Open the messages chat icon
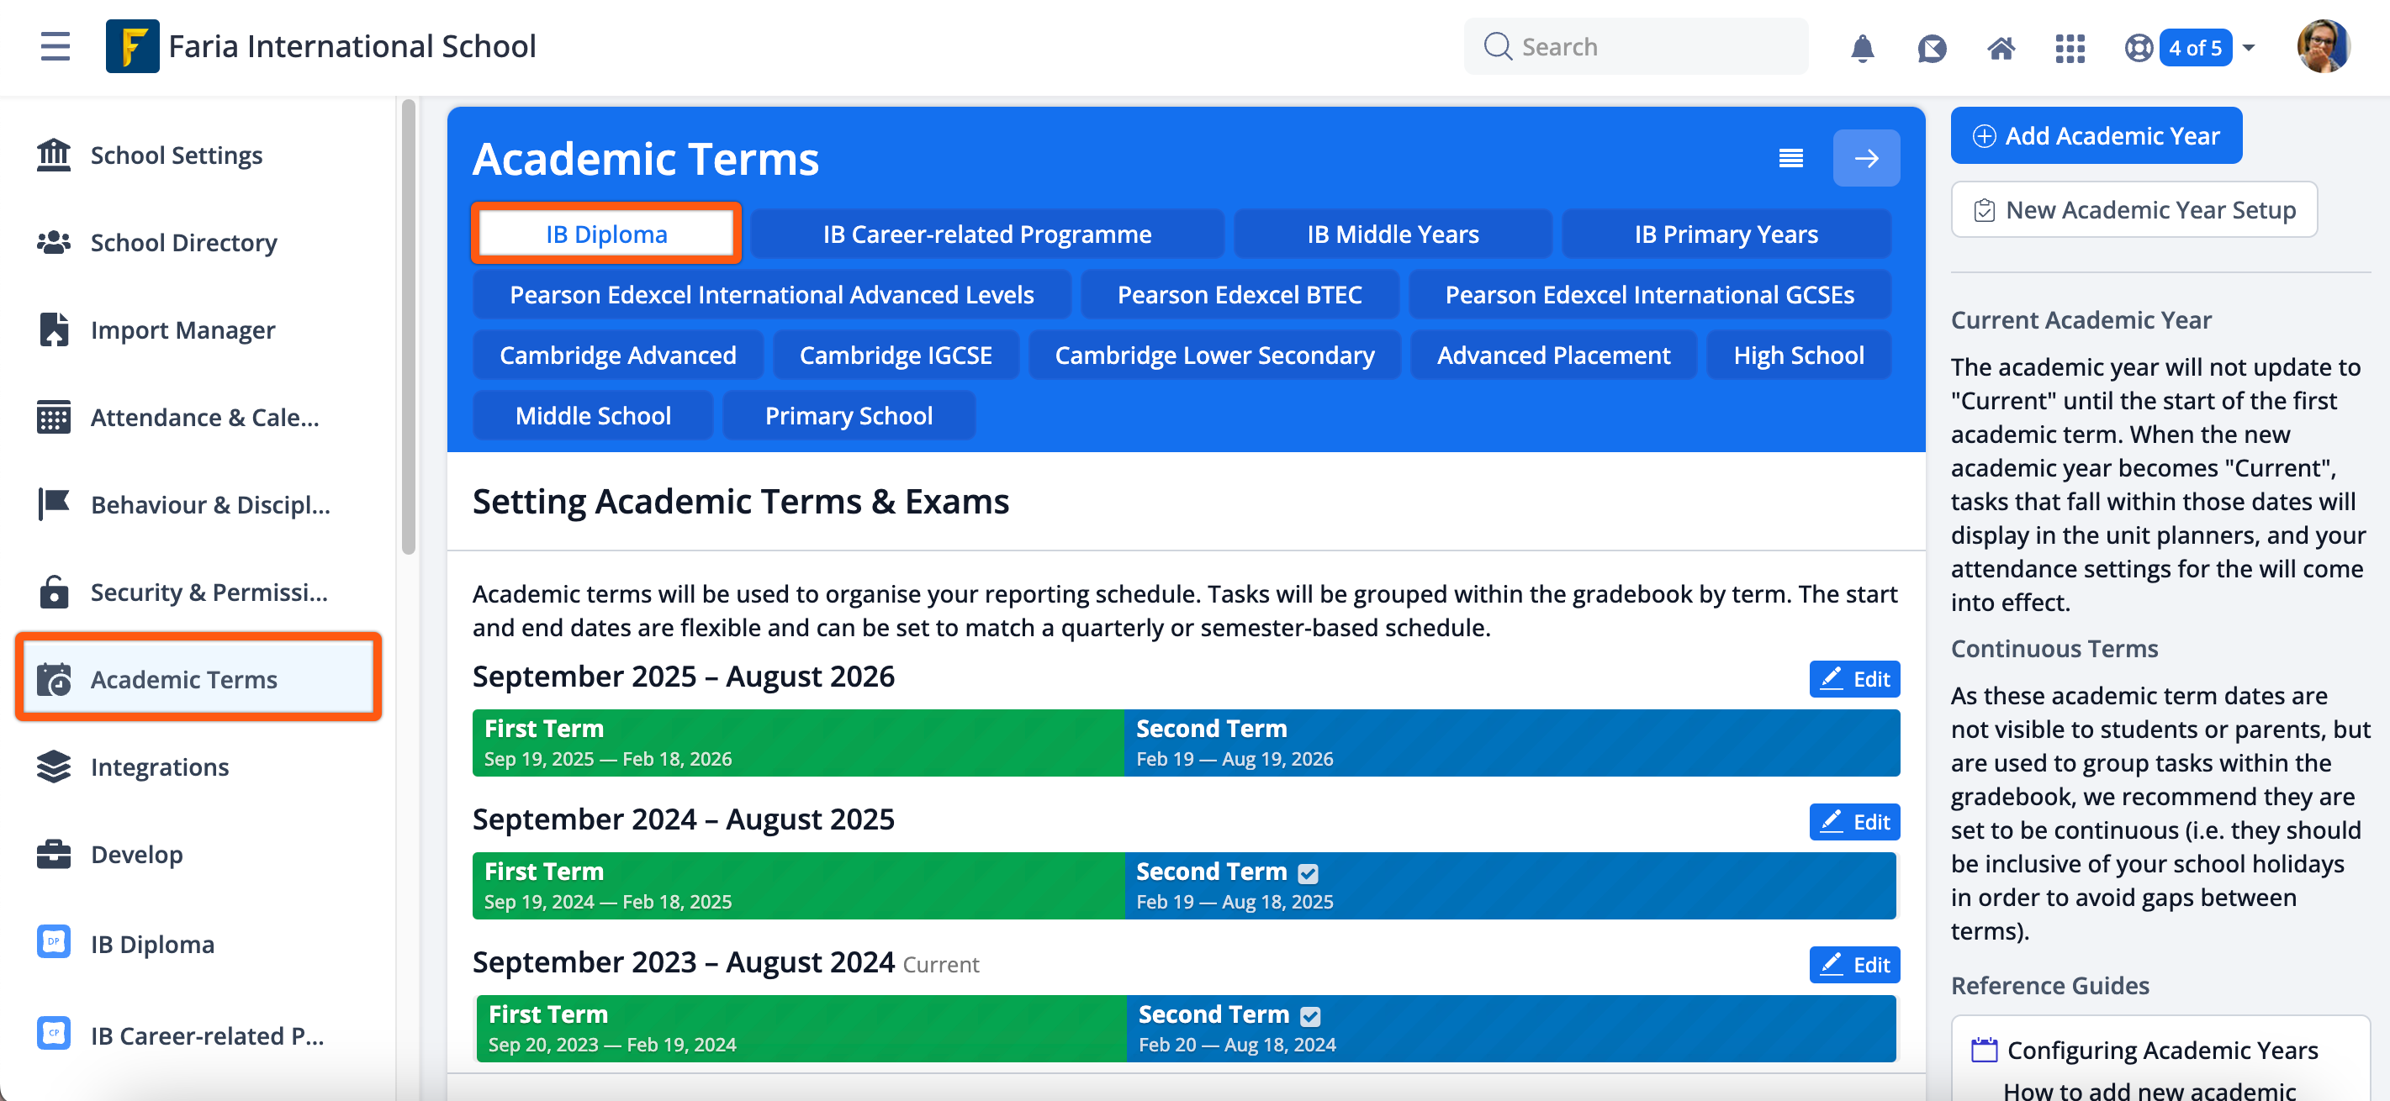This screenshot has width=2390, height=1101. (x=1932, y=47)
